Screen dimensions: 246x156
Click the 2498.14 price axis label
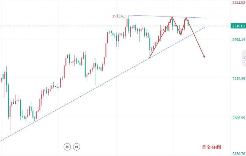coord(238,39)
